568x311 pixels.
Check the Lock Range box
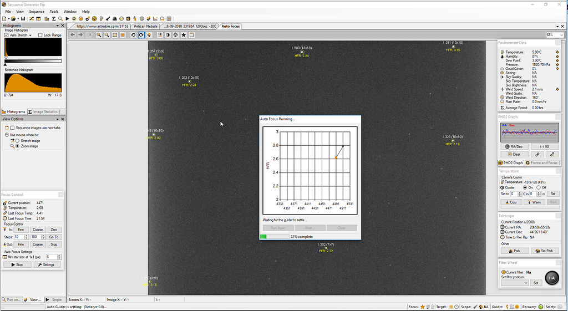40,35
